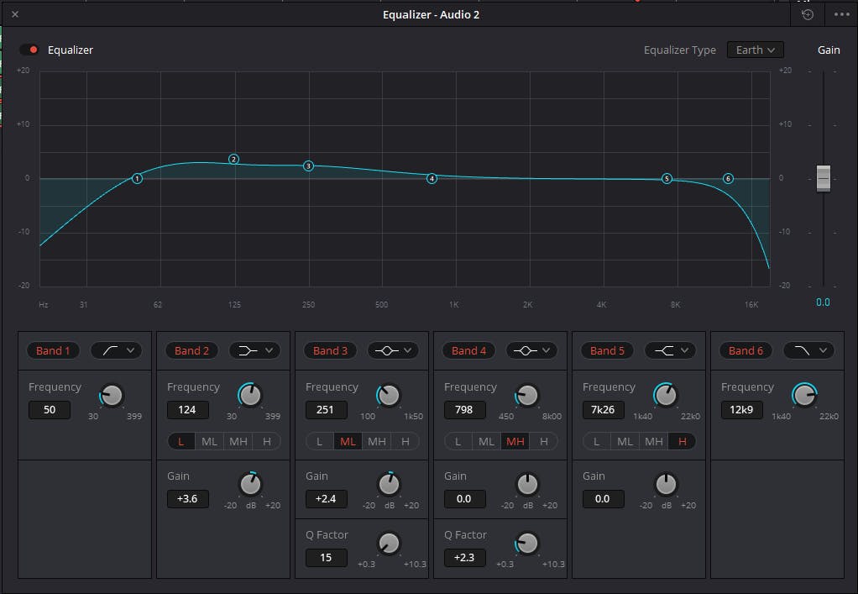Image resolution: width=858 pixels, height=594 pixels.
Task: Click Band 6 frequency field showing 12k9
Action: tap(741, 409)
